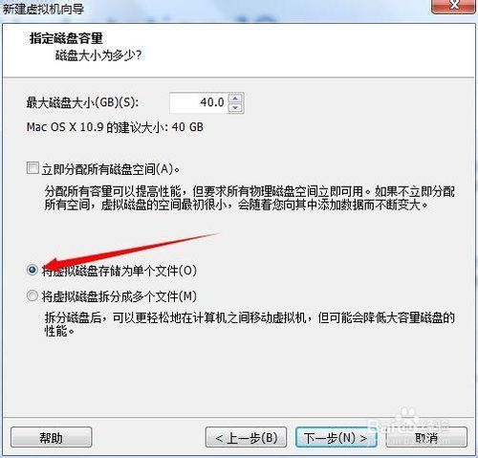
Task: Click the Mac OS X 10.9 建议大小 text
Action: pos(115,127)
